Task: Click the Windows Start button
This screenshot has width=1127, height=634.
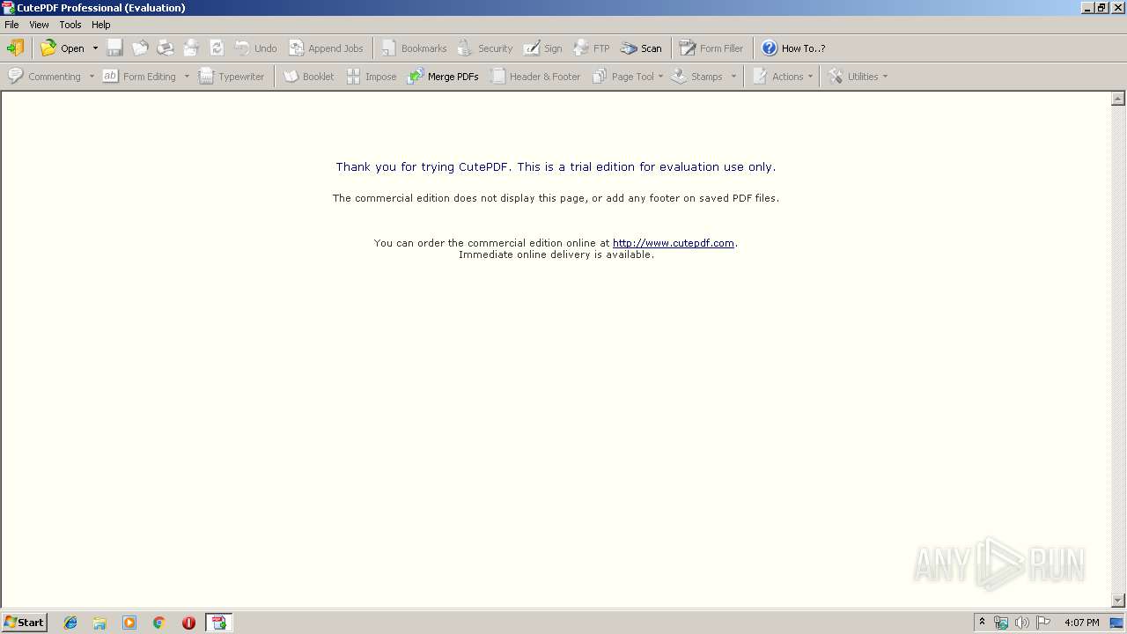Action: pos(24,623)
